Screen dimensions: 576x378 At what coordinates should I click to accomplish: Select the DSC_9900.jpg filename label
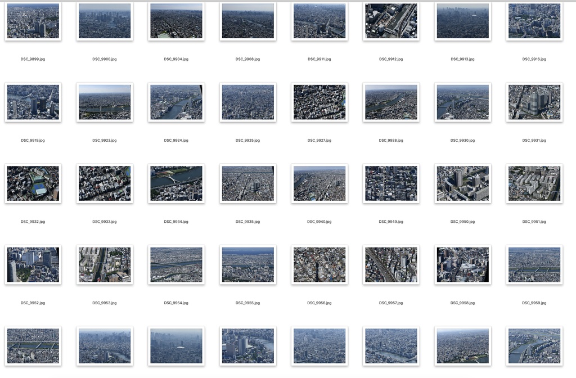point(105,59)
